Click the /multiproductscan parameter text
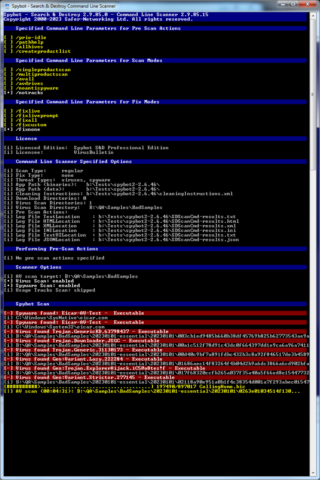This screenshot has width=320, height=480. [x=42, y=74]
